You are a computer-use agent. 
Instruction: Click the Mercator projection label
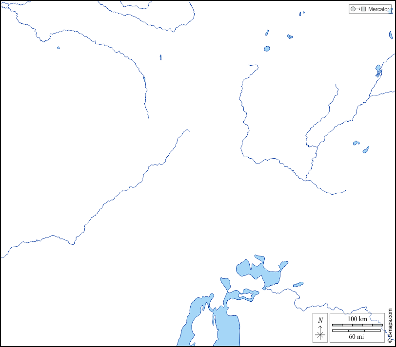378,9
